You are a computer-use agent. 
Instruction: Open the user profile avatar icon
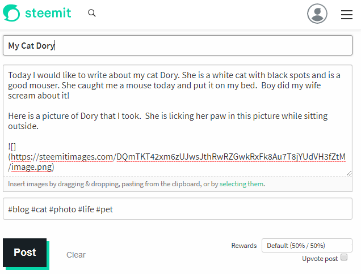(317, 14)
